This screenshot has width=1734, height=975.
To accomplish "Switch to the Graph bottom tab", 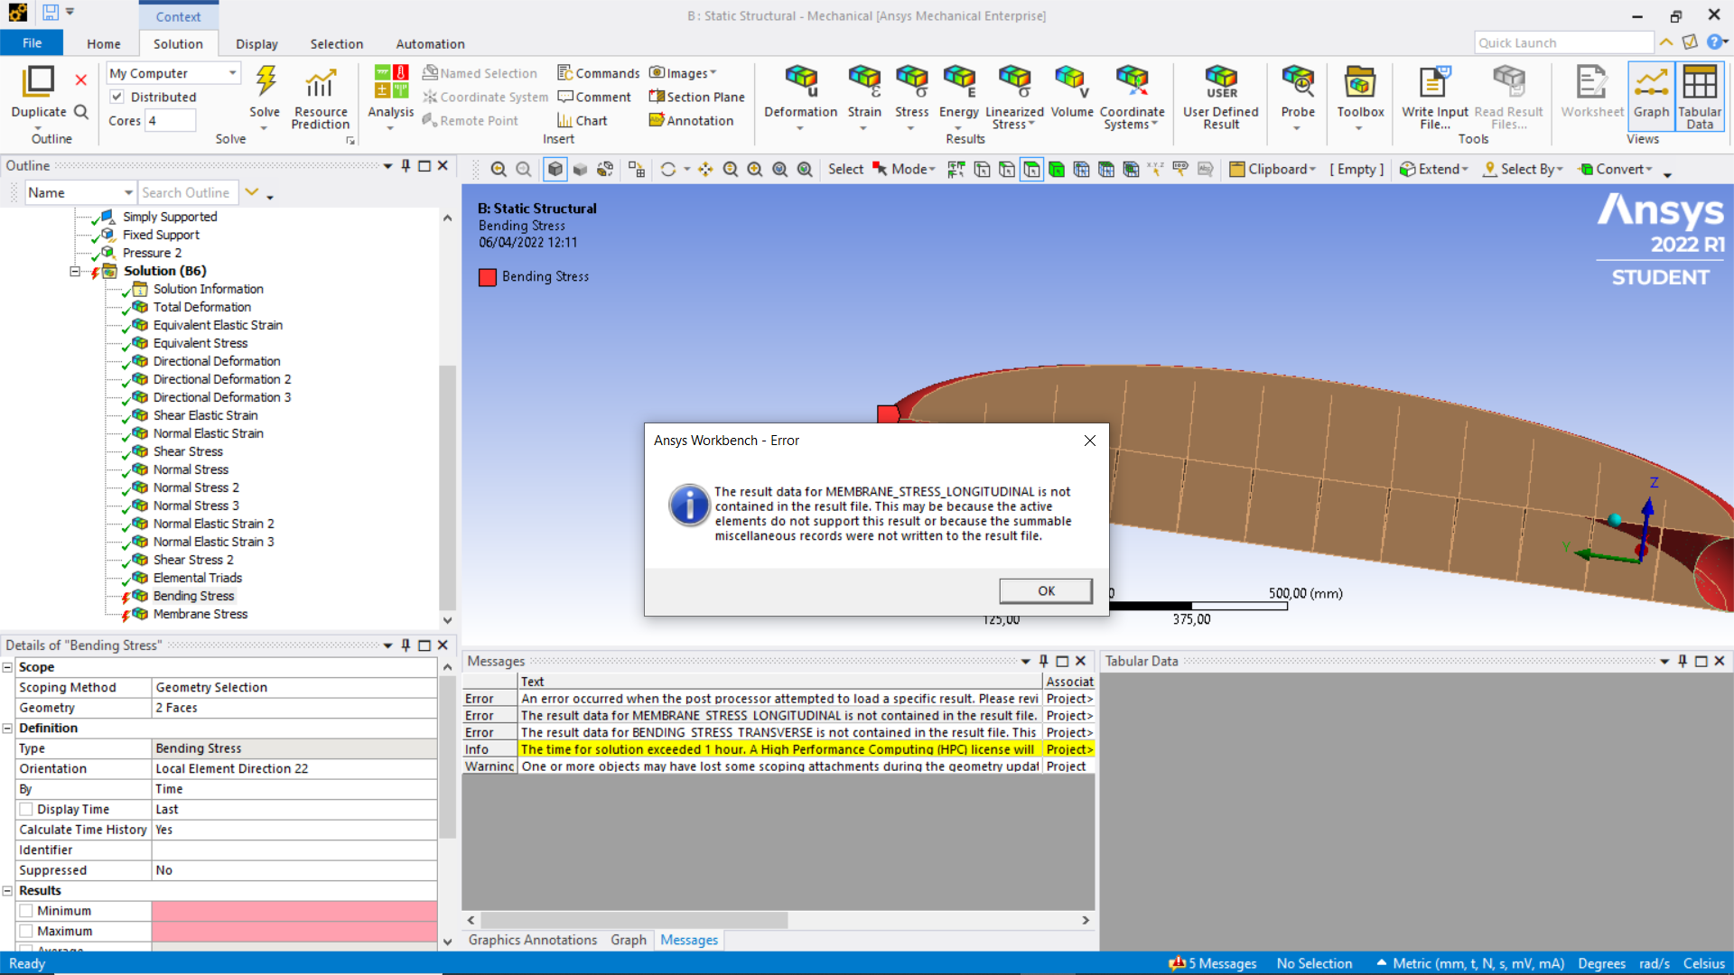I will coord(629,940).
